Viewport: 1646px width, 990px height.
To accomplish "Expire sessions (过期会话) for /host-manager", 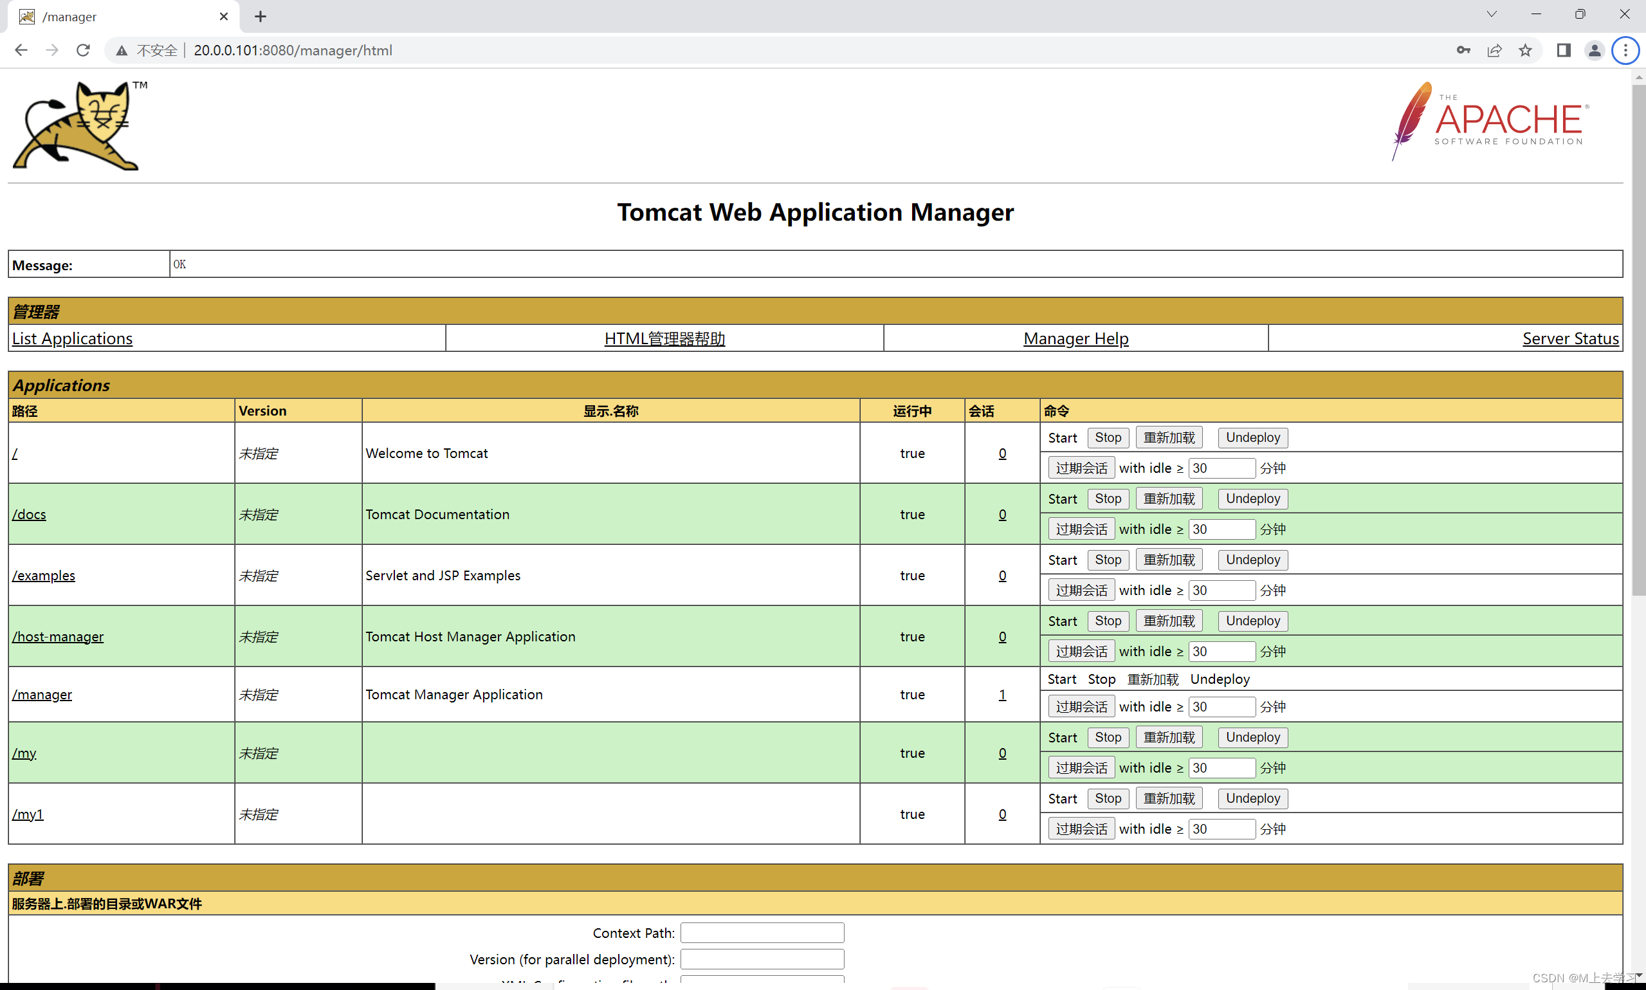I will pyautogui.click(x=1081, y=651).
